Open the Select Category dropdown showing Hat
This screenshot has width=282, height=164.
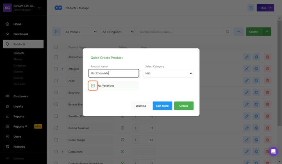pyautogui.click(x=169, y=73)
